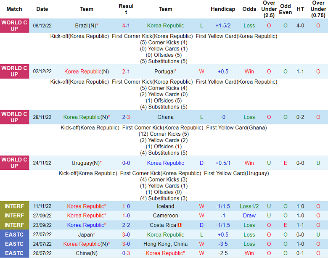The width and height of the screenshot is (328, 258).
Task: View the 0-3 result of the China match
Action: point(126,253)
